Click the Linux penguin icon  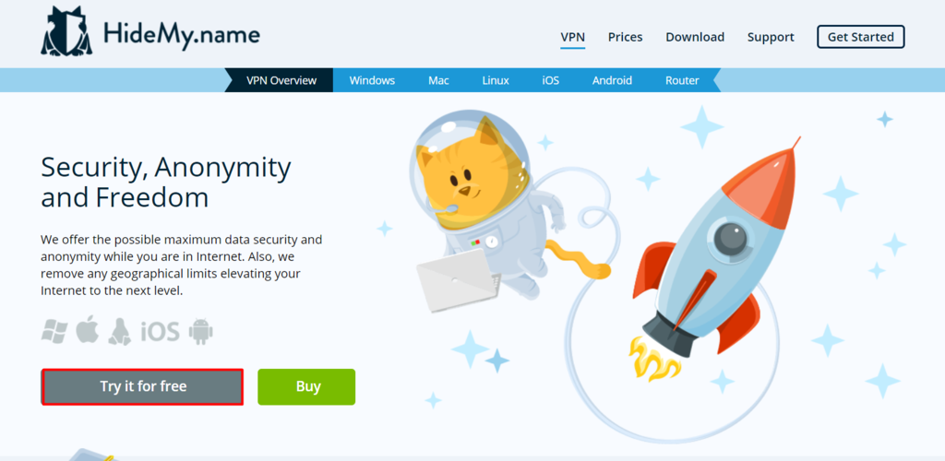(x=120, y=331)
